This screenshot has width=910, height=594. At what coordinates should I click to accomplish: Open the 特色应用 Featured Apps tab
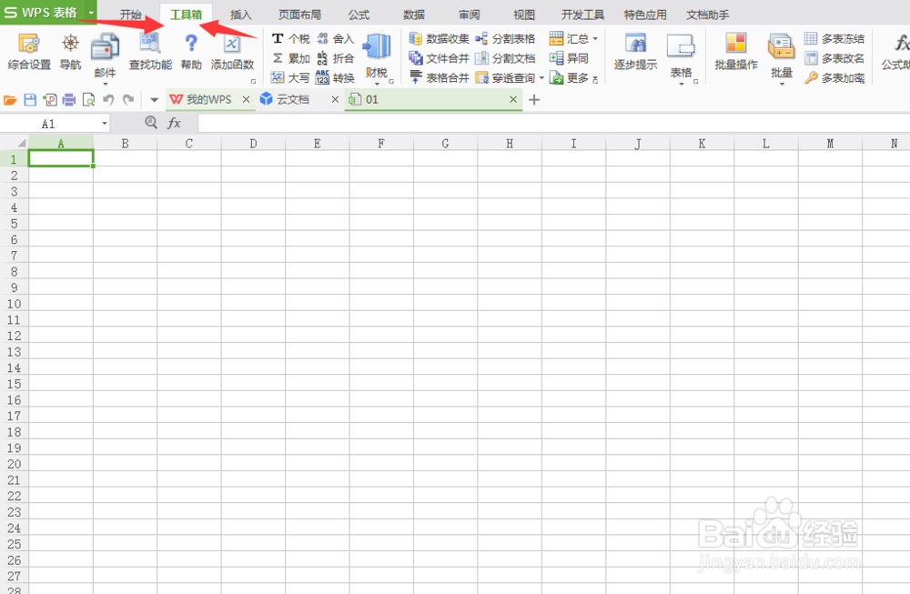(645, 15)
